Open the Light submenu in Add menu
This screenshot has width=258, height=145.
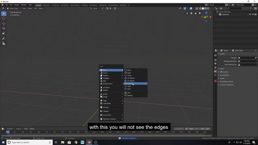111,101
